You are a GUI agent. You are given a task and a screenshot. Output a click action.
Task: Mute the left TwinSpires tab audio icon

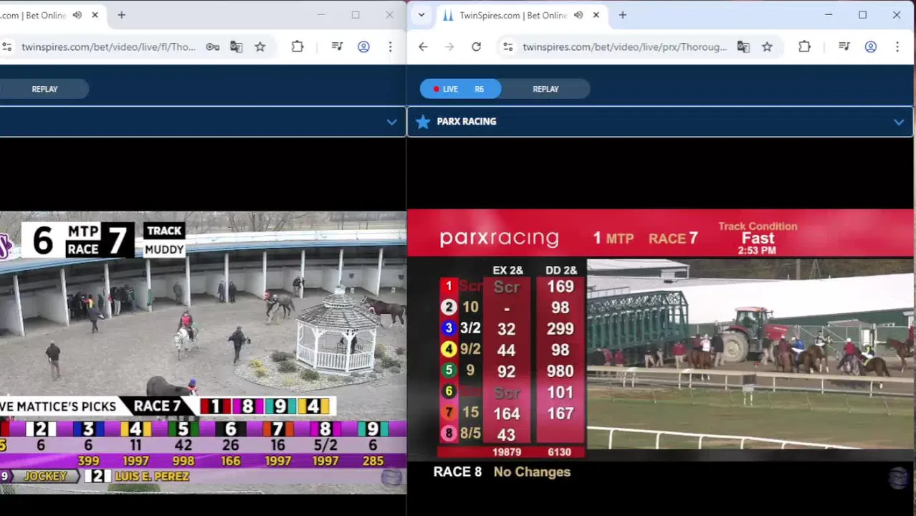(x=77, y=15)
